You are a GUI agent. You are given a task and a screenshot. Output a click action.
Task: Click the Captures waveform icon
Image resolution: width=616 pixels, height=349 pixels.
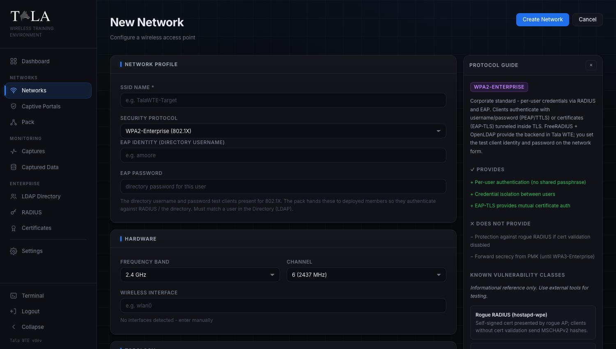[14, 151]
